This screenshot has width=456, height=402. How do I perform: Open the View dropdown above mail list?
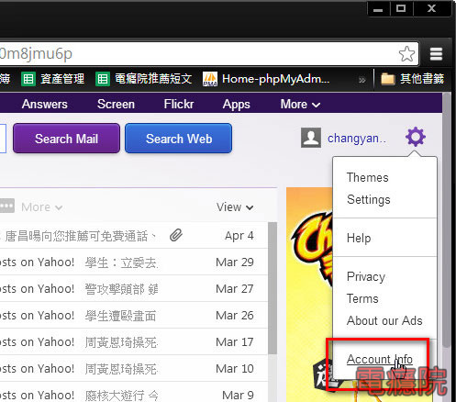[x=235, y=207]
